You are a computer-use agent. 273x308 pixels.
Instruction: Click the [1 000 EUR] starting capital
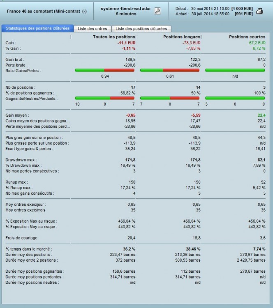coord(242,9)
